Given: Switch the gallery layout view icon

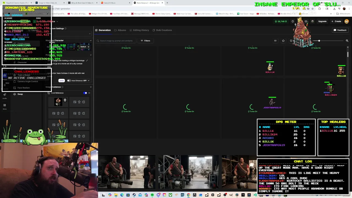Looking at the screenshot, I should 275,41.
